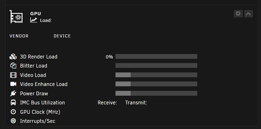Screen dimensions: 261x129
Task: Click the Load chart icon
Action: pos(34,20)
